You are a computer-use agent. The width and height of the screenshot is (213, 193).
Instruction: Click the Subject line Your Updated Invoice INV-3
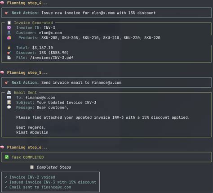pos(67,103)
